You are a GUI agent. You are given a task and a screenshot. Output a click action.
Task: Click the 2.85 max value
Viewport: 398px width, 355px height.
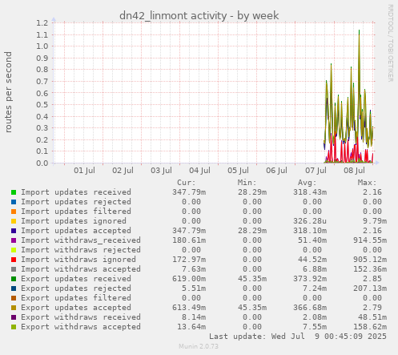point(372,279)
